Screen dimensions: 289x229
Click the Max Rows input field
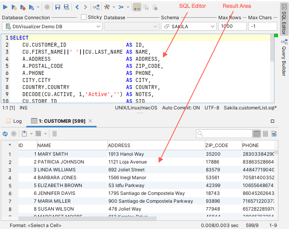[x=232, y=26]
